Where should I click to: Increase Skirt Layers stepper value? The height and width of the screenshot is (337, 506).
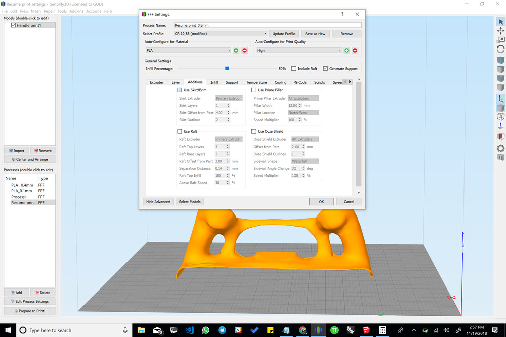[x=229, y=104]
